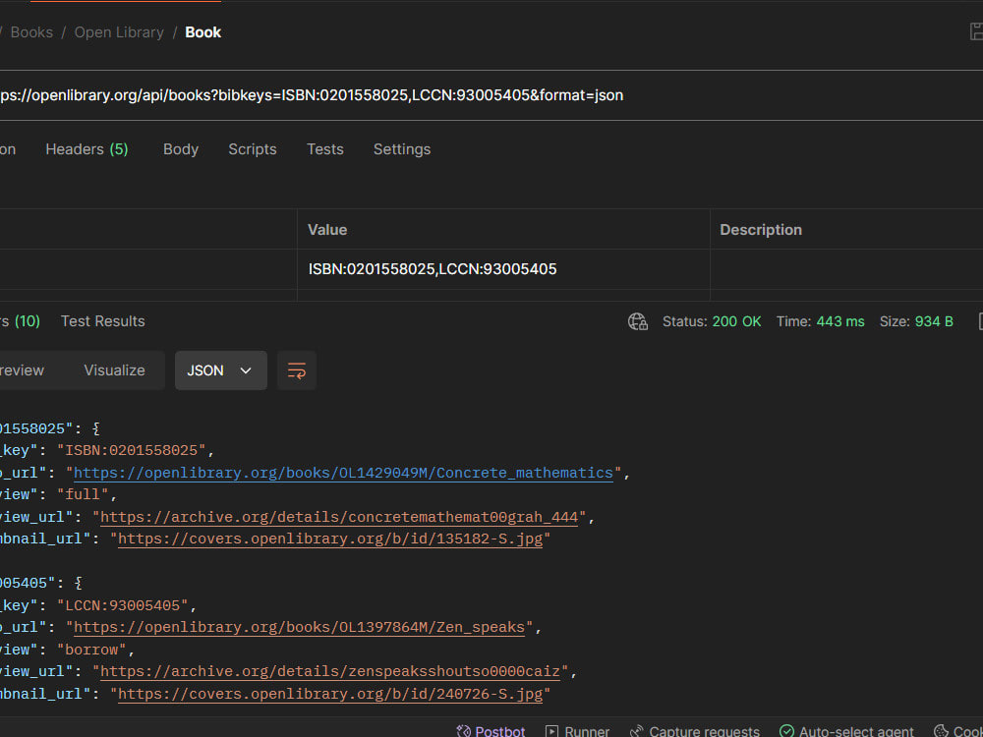Screen dimensions: 983x737
Task: Click the Value column header
Action: tap(327, 230)
